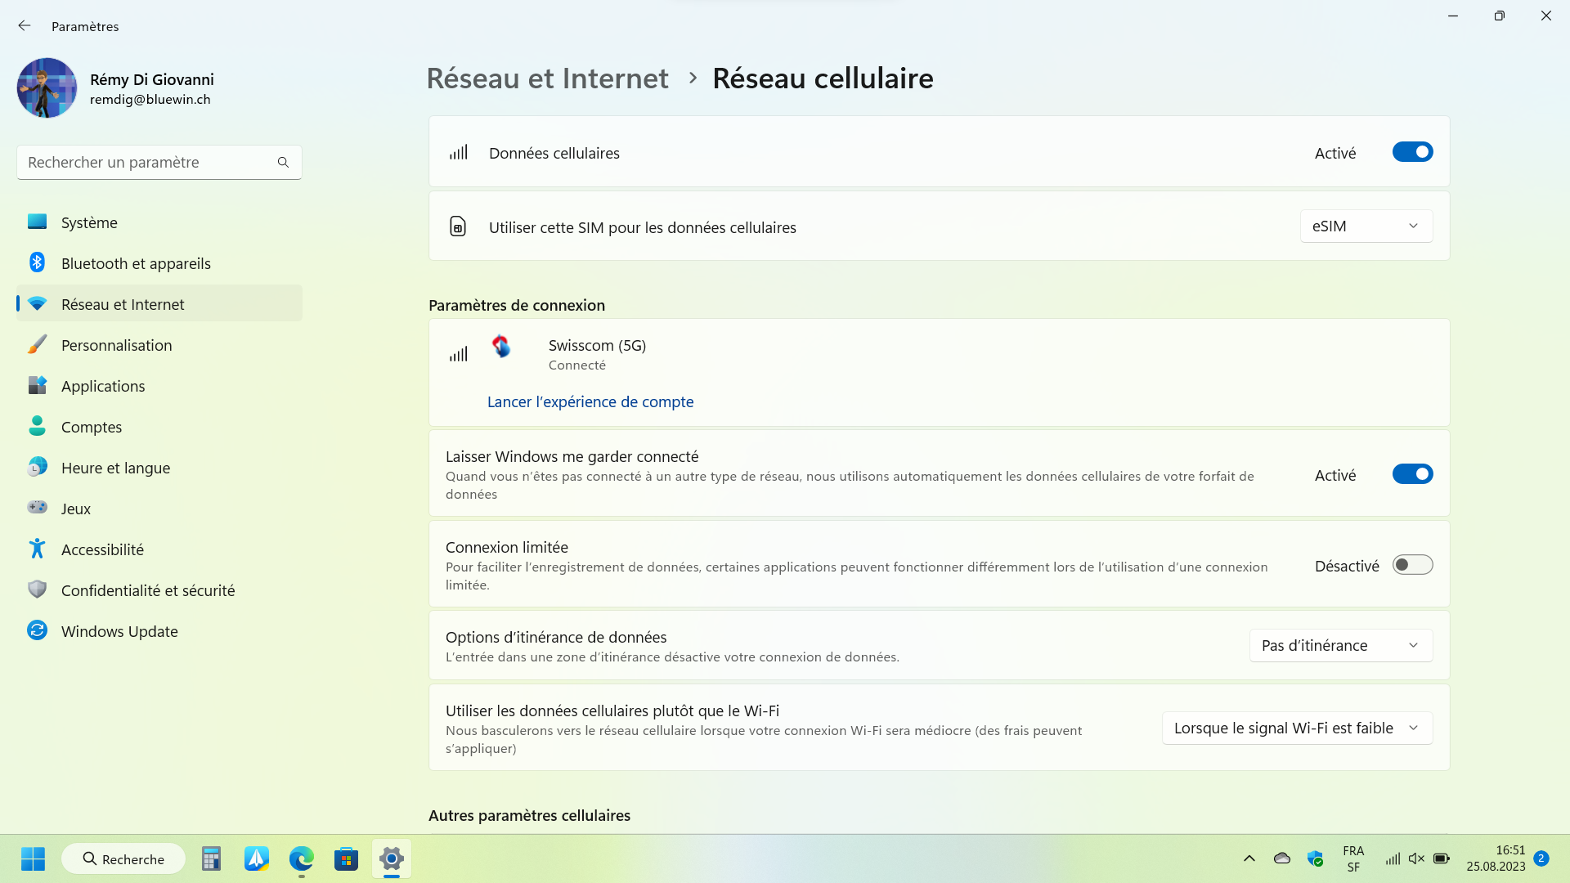The image size is (1570, 883).
Task: Click the Windows Security shield tray icon
Action: click(1315, 858)
